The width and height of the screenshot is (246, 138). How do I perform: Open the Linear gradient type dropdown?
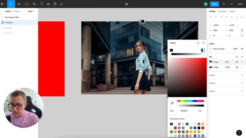[x=173, y=43]
